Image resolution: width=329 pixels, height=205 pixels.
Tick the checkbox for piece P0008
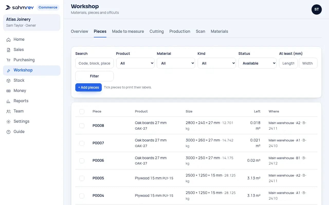(82, 126)
